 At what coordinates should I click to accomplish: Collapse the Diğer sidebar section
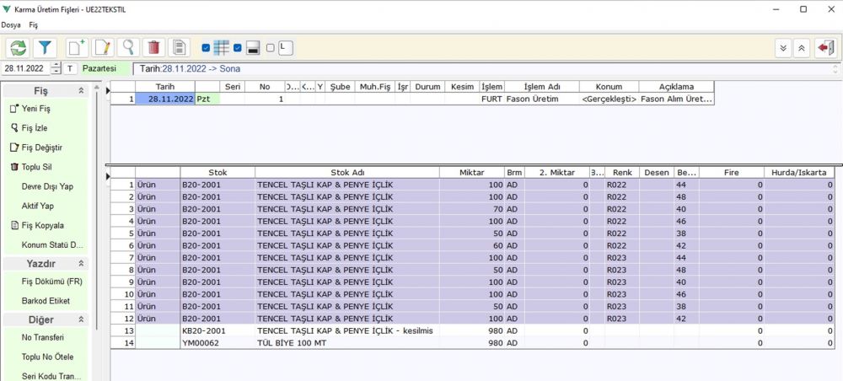(x=81, y=320)
